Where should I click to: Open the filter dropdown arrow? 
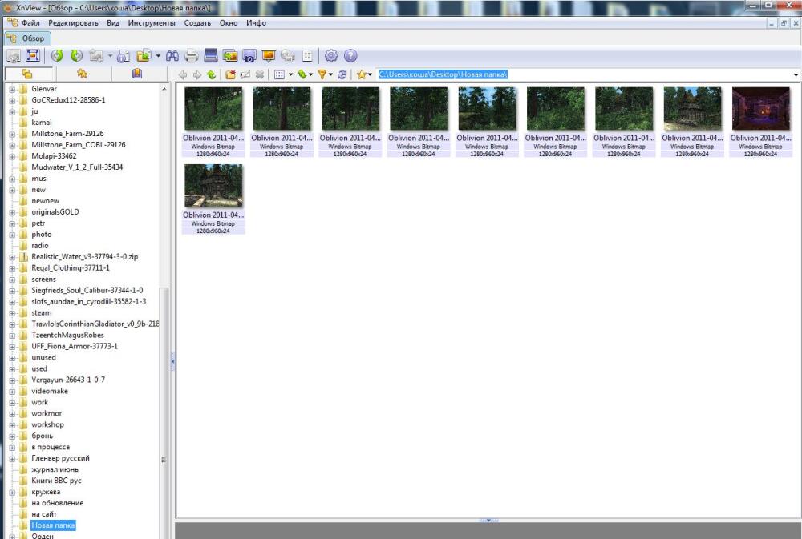[x=330, y=75]
